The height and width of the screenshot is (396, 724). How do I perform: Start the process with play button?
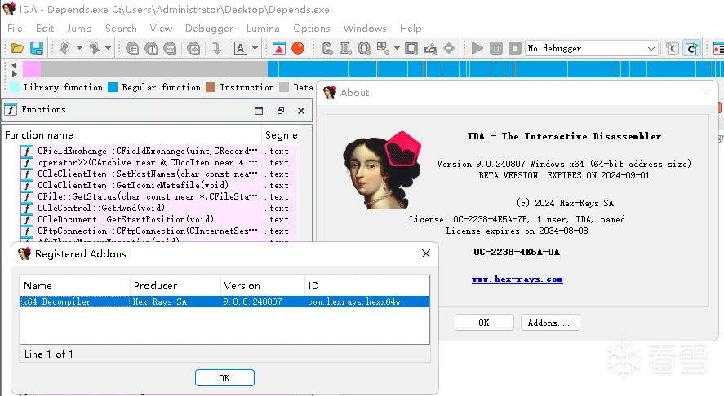(477, 48)
